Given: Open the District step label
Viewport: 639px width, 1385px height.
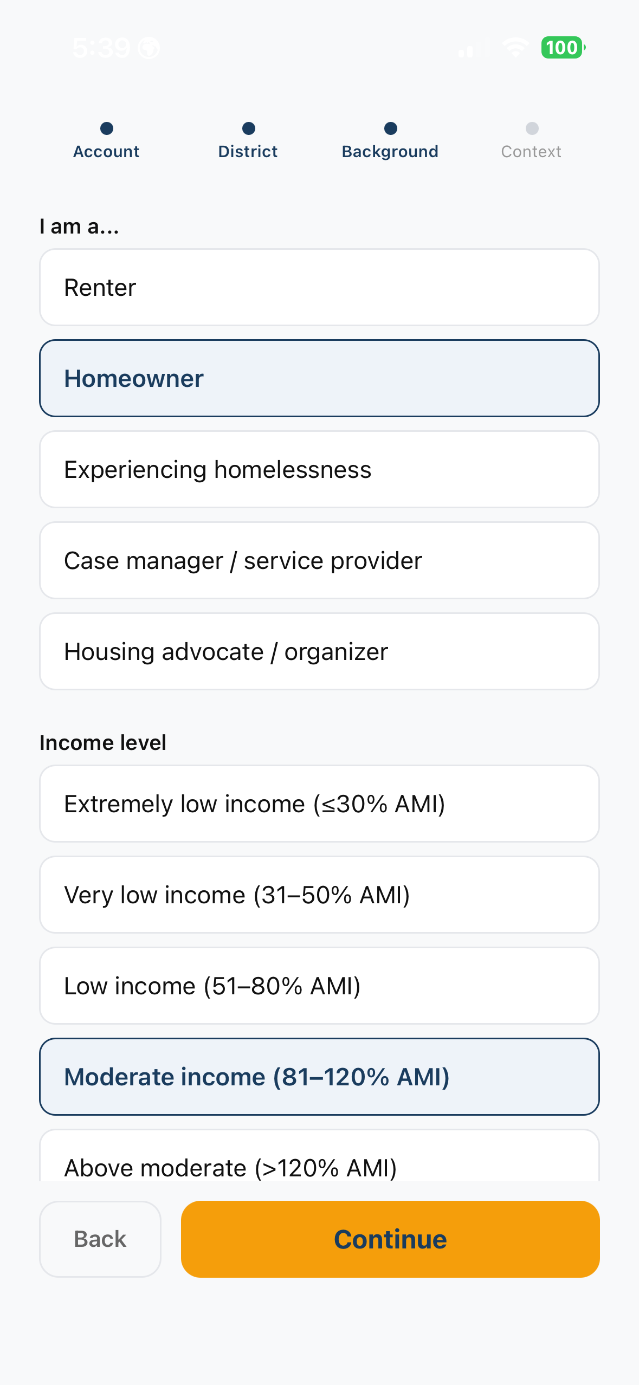Looking at the screenshot, I should [x=248, y=152].
